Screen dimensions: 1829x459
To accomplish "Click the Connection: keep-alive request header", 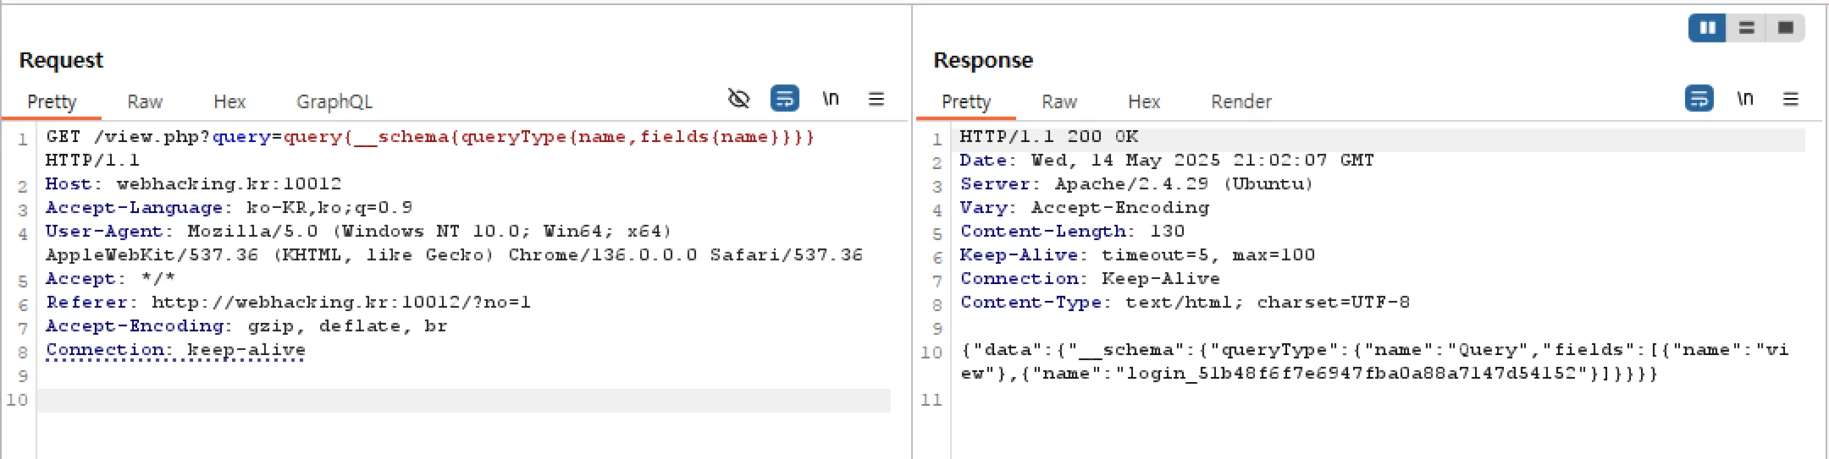I will (175, 350).
